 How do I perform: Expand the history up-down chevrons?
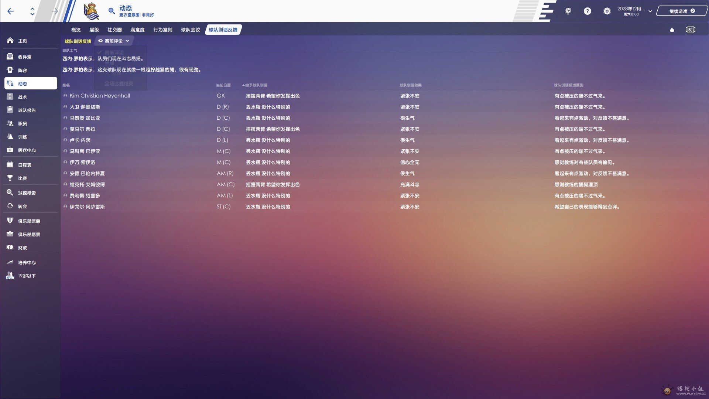click(32, 11)
